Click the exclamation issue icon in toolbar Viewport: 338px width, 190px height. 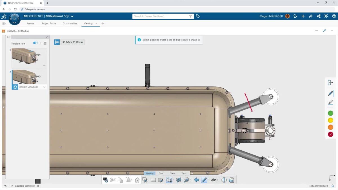[x=224, y=180]
